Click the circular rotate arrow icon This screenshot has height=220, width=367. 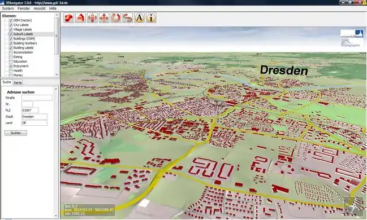(x=115, y=18)
